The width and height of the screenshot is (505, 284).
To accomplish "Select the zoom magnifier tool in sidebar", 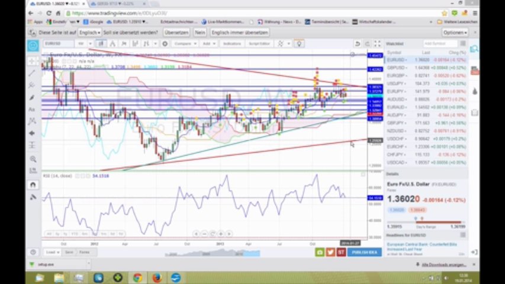I will (x=33, y=159).
